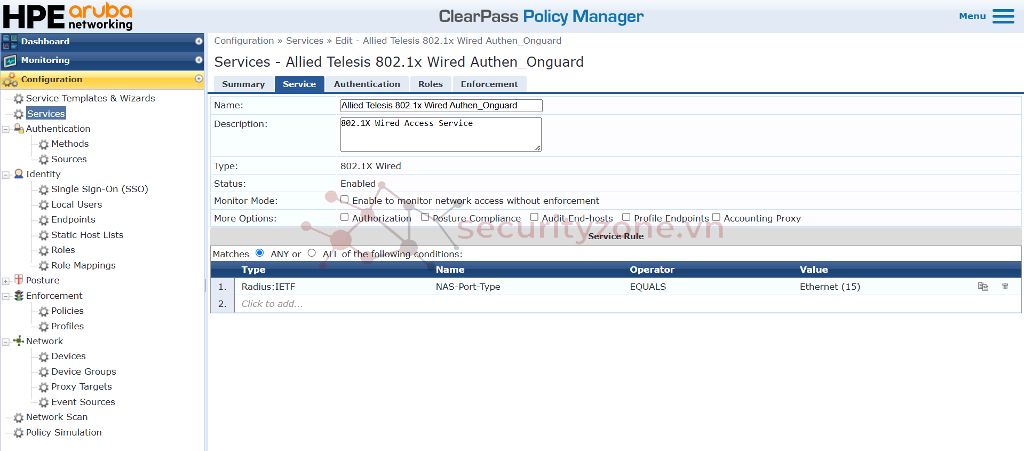Check the Audit End-hosts option
This screenshot has width=1024, height=451.
pos(534,217)
